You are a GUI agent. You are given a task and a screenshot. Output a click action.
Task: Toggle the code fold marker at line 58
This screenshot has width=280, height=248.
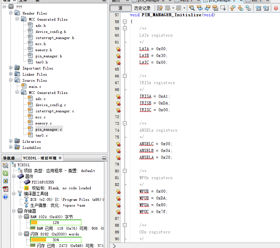point(126,22)
